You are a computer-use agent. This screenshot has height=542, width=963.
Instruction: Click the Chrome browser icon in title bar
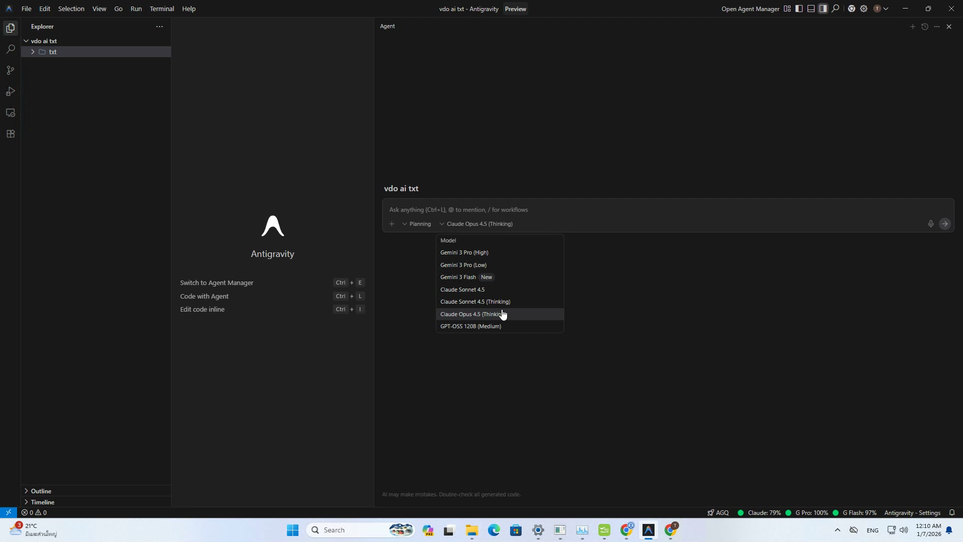pyautogui.click(x=851, y=9)
